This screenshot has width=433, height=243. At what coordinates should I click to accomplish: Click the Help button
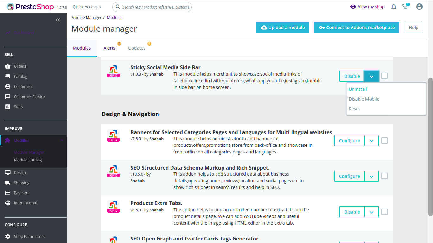pos(414,28)
